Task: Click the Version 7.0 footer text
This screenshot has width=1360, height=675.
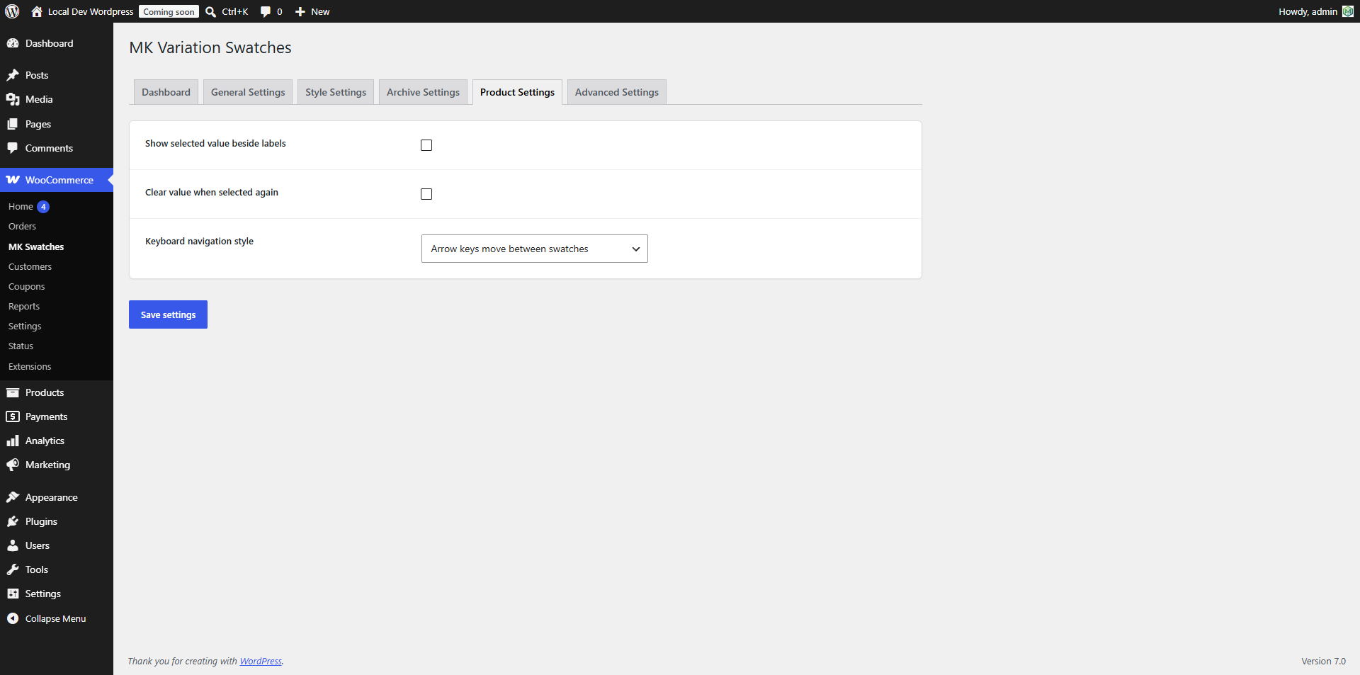Action: click(x=1323, y=661)
